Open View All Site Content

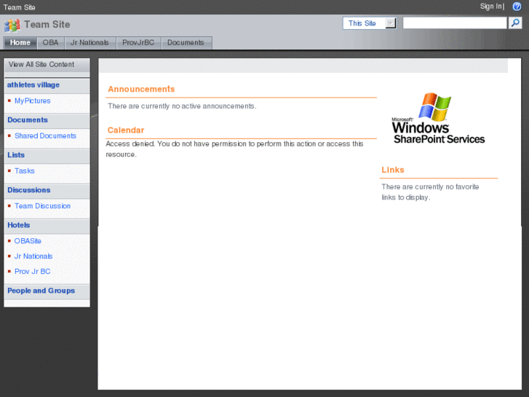pyautogui.click(x=41, y=65)
